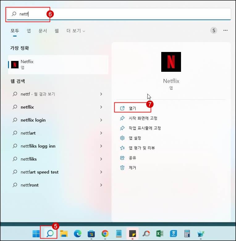Image resolution: width=236 pixels, height=241 pixels.
Task: Open the Notepad taskbar icon
Action: click(x=119, y=234)
